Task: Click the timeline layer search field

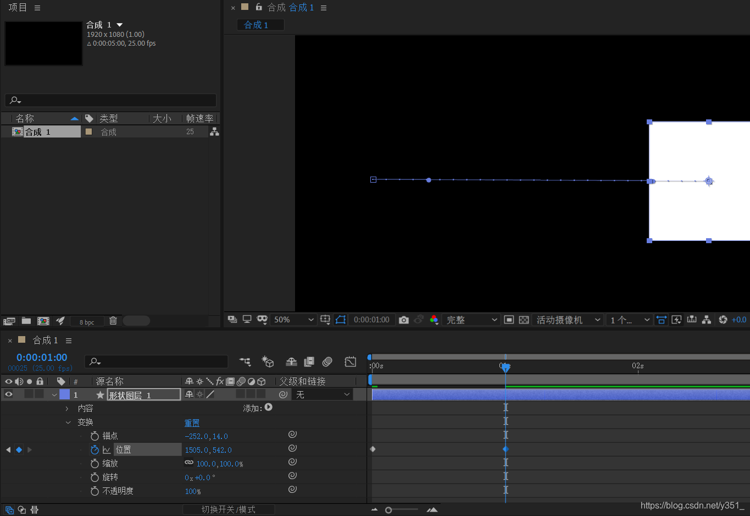Action: 156,361
